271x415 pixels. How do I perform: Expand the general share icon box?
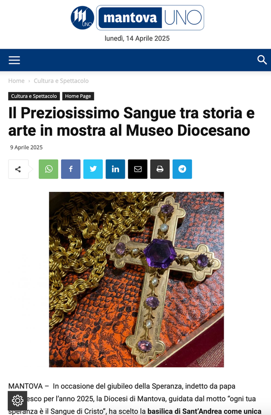(x=18, y=169)
